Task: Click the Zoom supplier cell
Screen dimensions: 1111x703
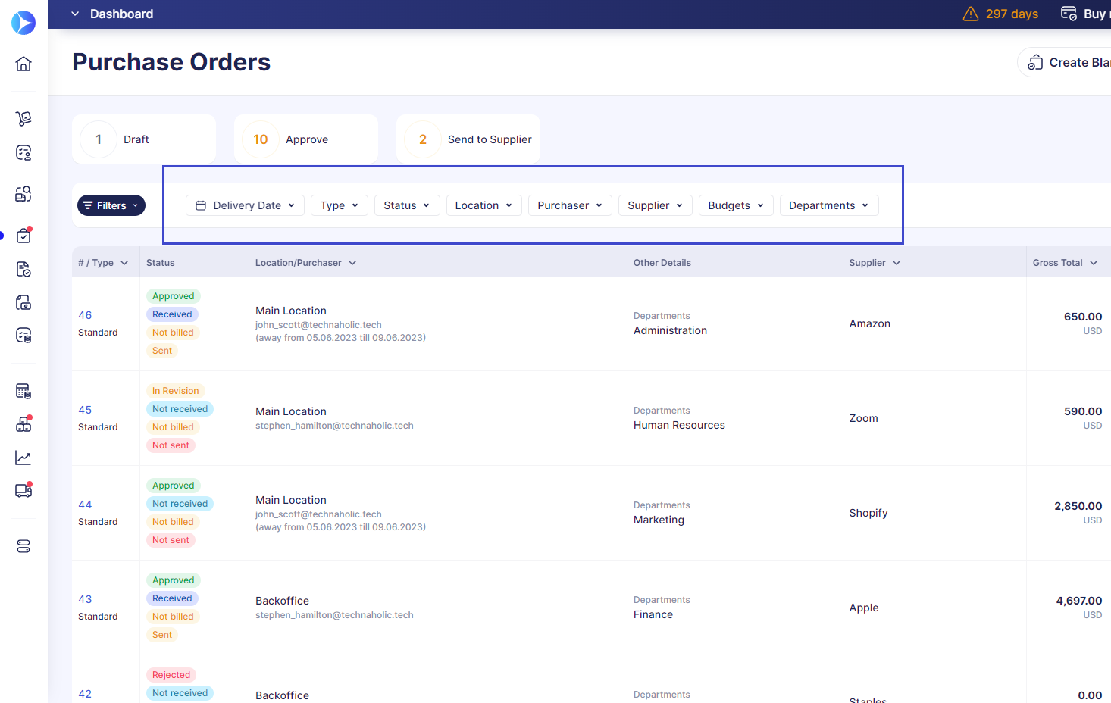Action: 863,418
